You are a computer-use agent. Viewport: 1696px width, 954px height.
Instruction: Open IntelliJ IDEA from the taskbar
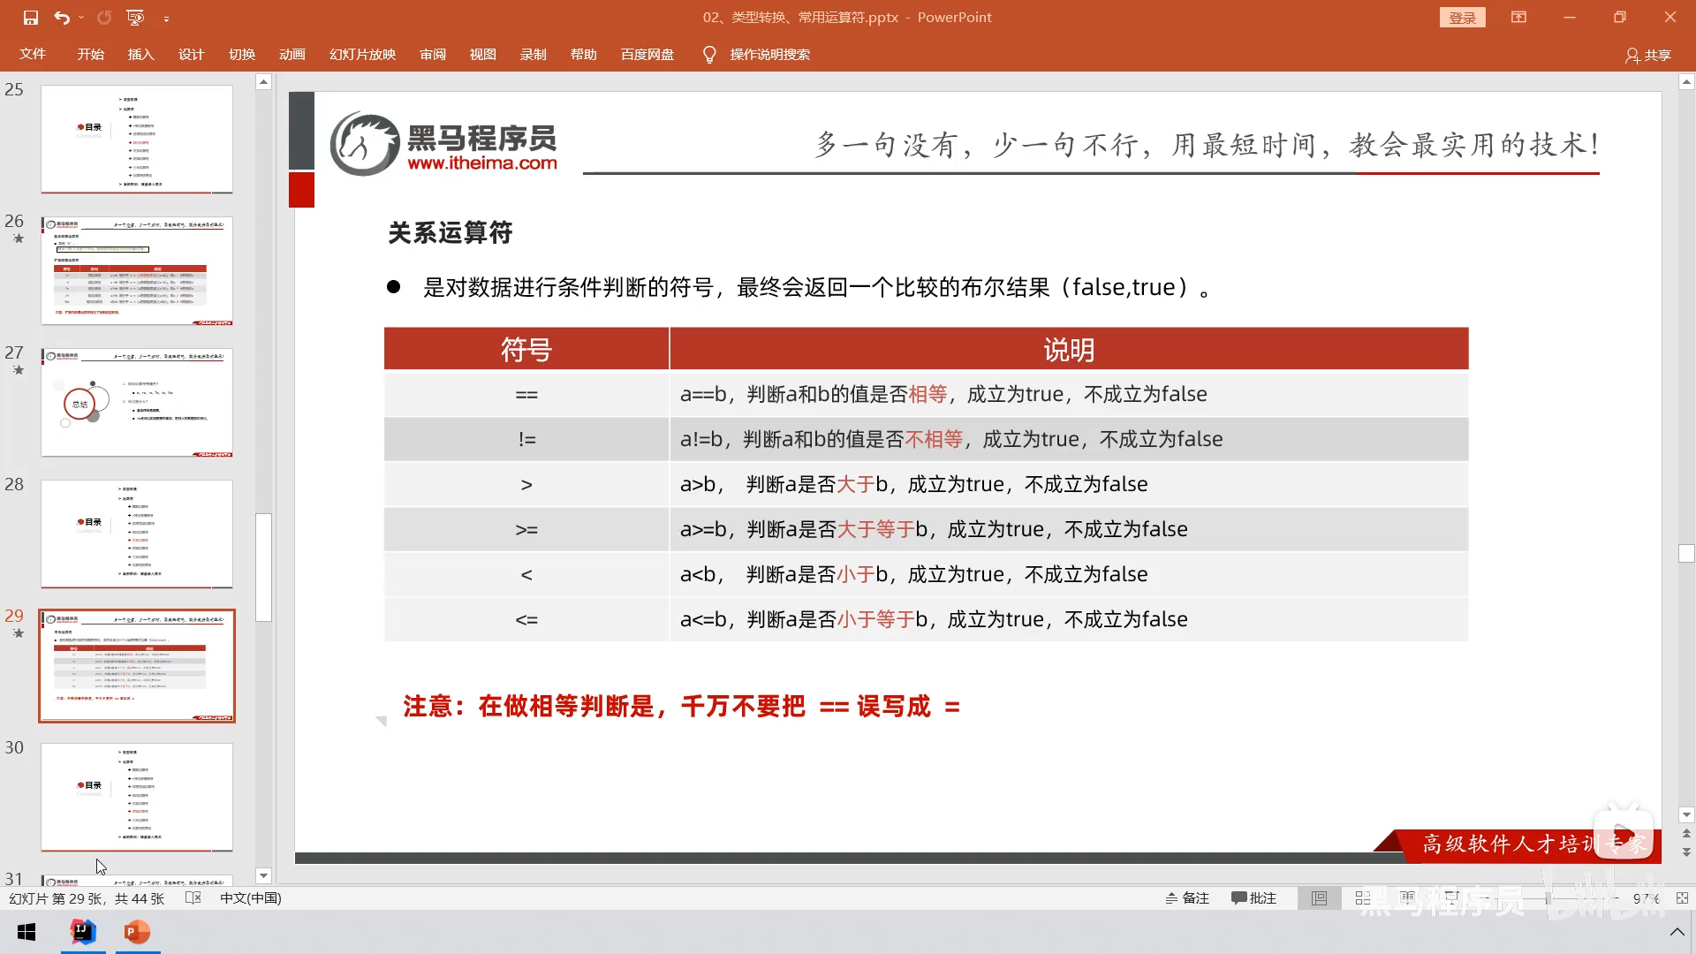click(83, 932)
